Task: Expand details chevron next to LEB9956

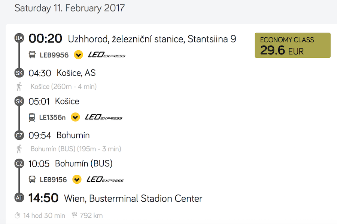Action: click(x=78, y=55)
